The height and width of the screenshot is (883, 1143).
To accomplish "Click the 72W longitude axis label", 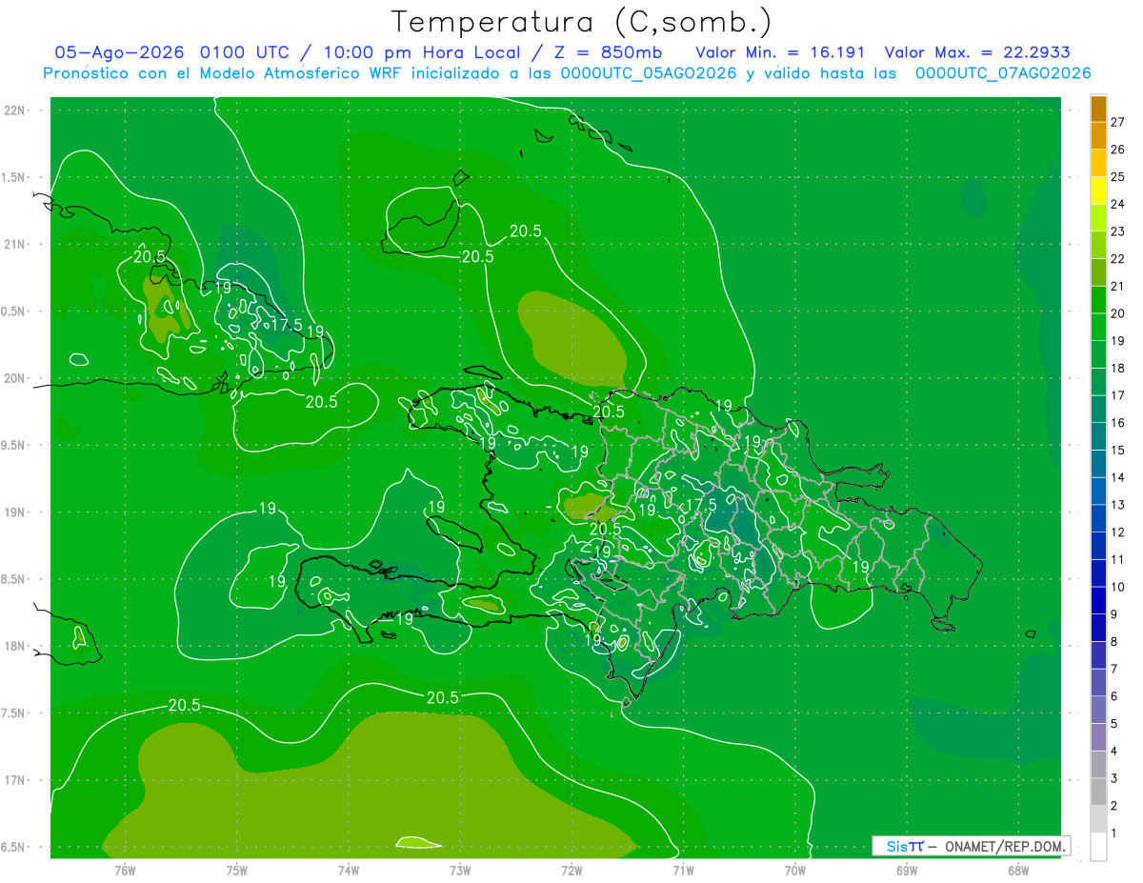I will point(571,870).
